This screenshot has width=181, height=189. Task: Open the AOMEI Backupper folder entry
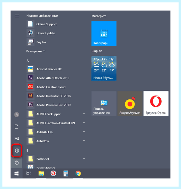tap(56, 114)
